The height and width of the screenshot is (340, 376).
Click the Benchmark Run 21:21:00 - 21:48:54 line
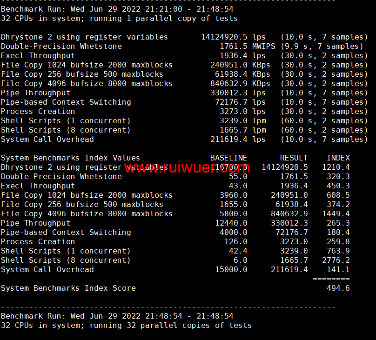pos(117,9)
